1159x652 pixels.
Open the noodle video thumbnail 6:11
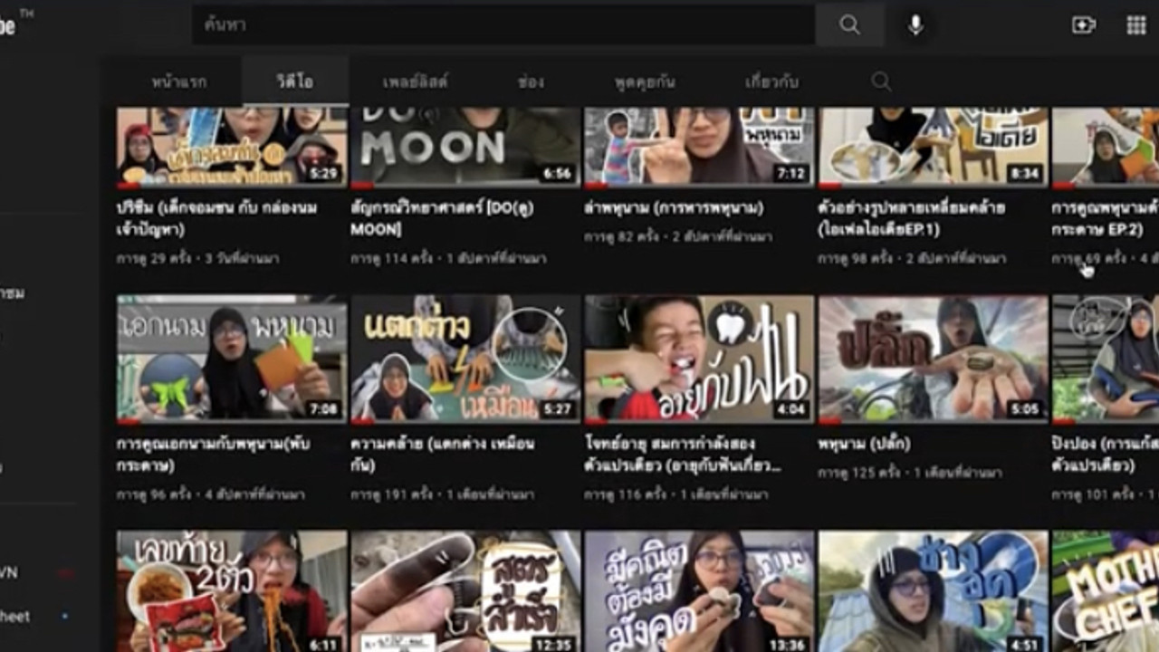232,591
